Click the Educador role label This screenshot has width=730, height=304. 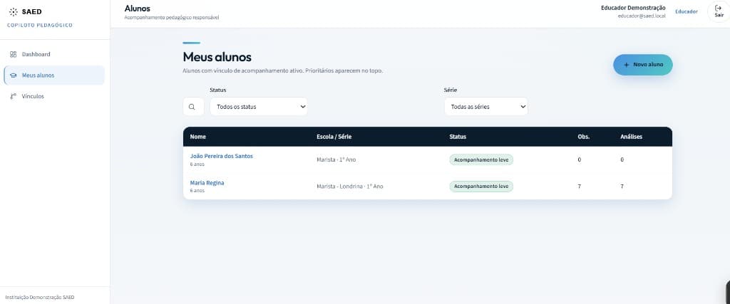tap(687, 11)
